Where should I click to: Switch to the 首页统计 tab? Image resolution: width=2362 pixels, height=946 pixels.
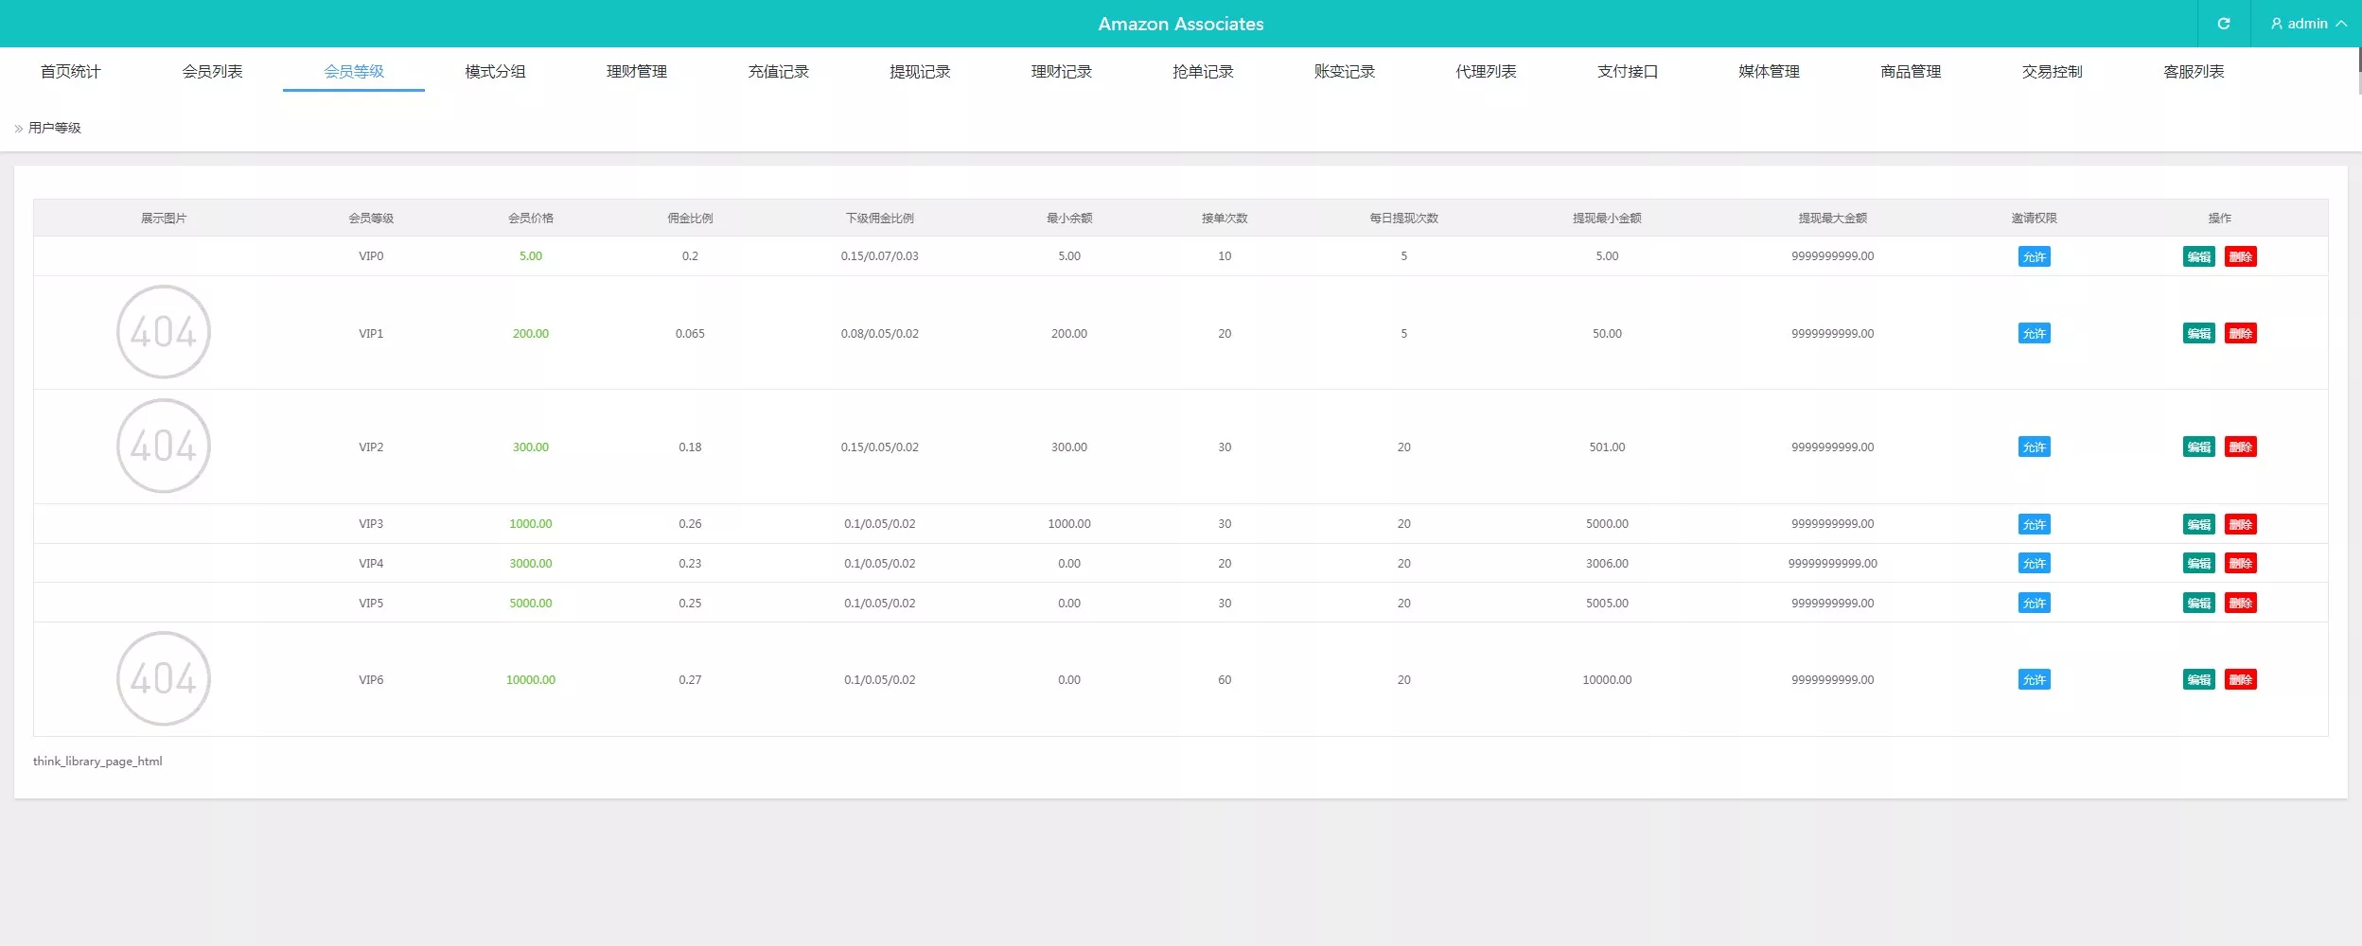[70, 72]
